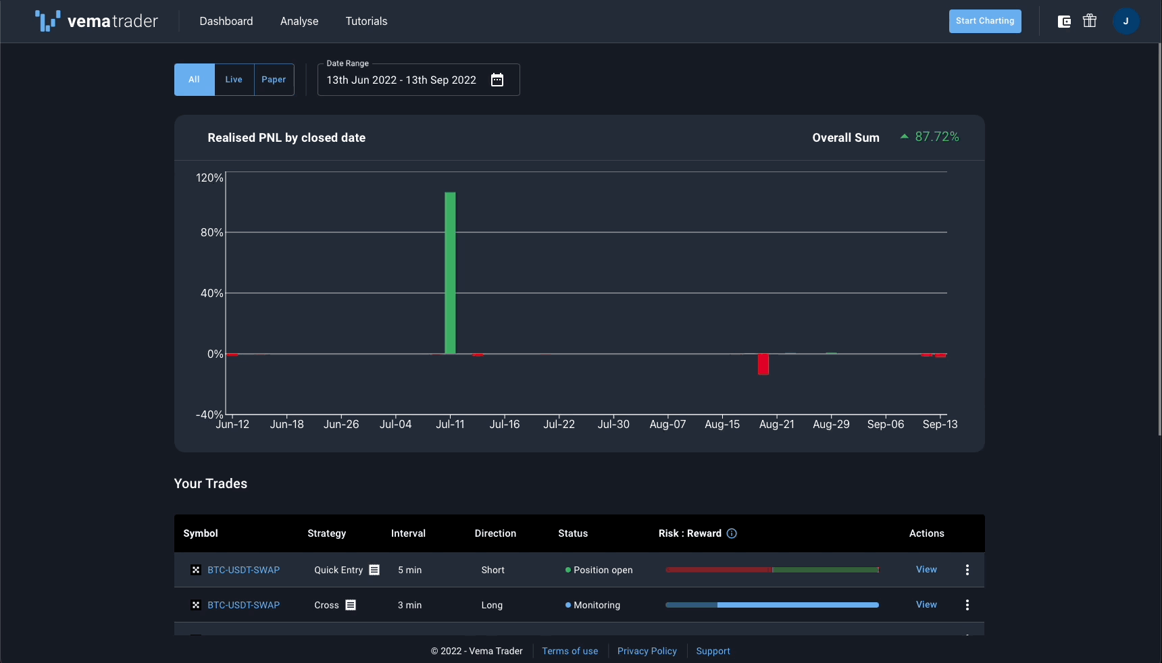View the Long monitoring trade
The height and width of the screenshot is (663, 1162).
click(x=926, y=605)
